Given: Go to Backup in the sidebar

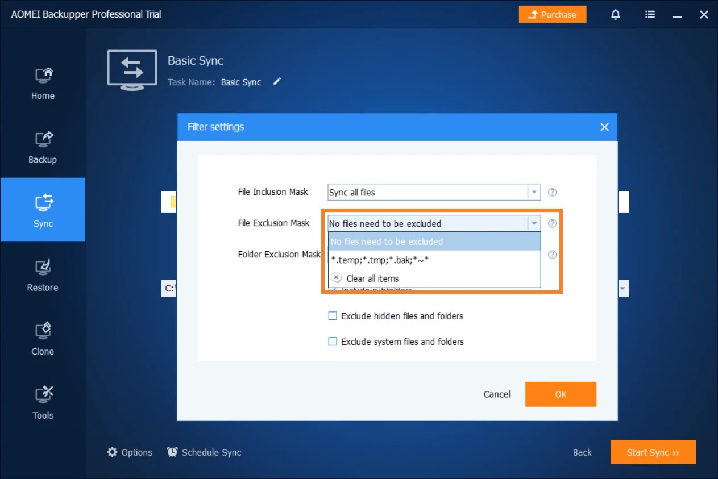Looking at the screenshot, I should pos(43,147).
